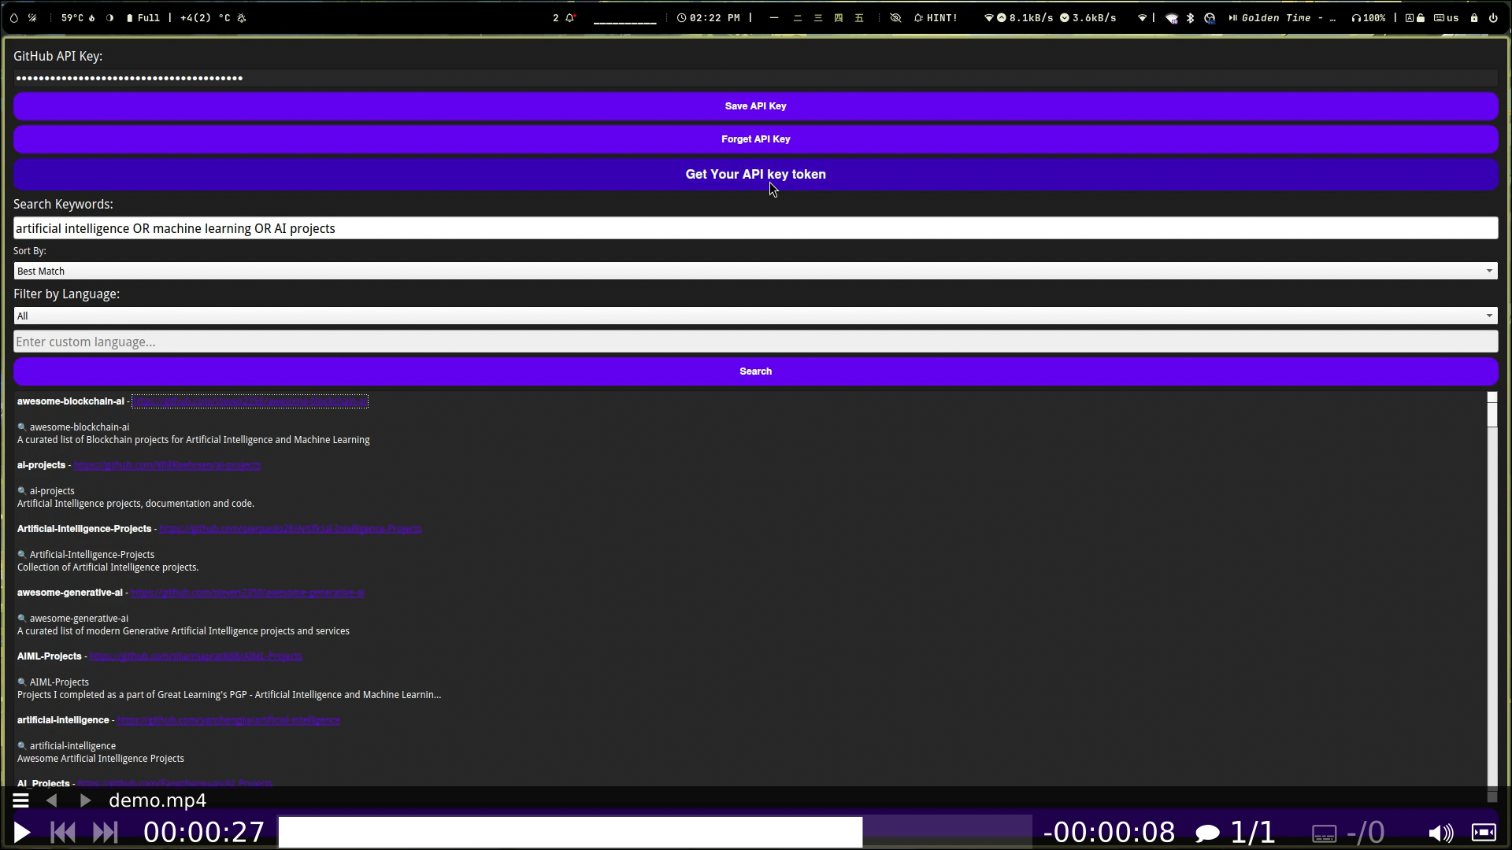This screenshot has width=1512, height=850.
Task: Play the demo.mp4 video
Action: pos(22,832)
